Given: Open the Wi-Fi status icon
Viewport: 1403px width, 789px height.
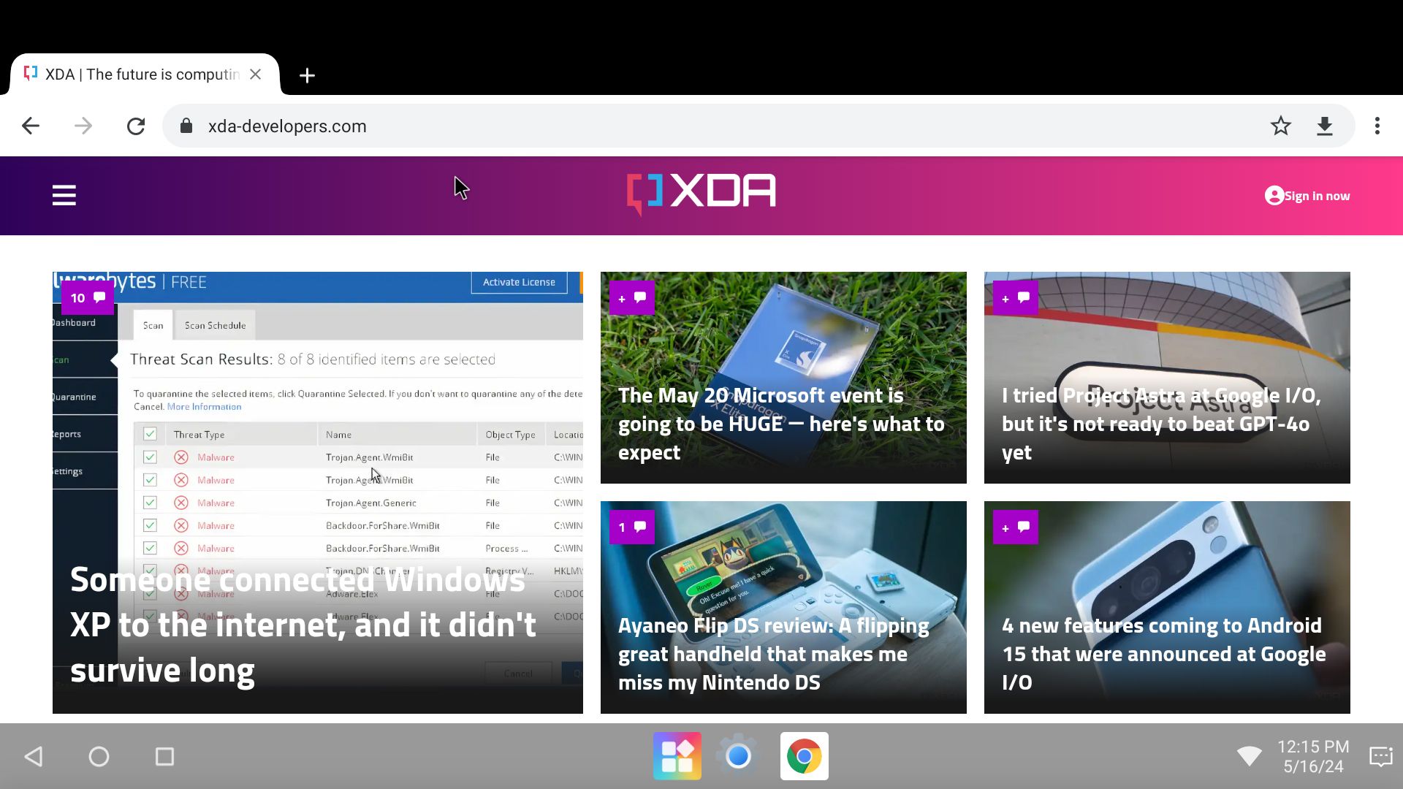Looking at the screenshot, I should pos(1250,756).
